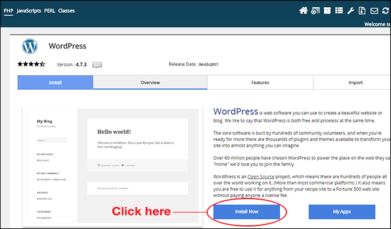391x229 pixels.
Task: Switch to the Overview tab
Action: (150, 82)
